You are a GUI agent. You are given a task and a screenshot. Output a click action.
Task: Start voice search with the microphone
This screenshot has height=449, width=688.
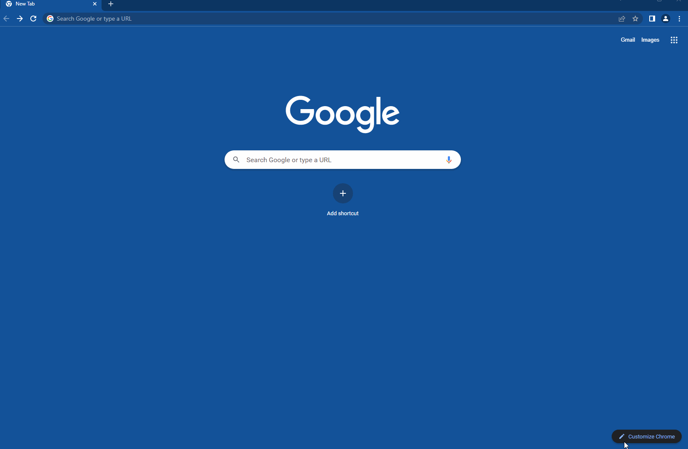(449, 160)
